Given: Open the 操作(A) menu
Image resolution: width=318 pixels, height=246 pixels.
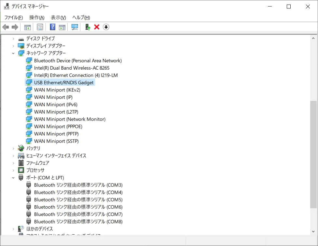Looking at the screenshot, I should [x=37, y=18].
